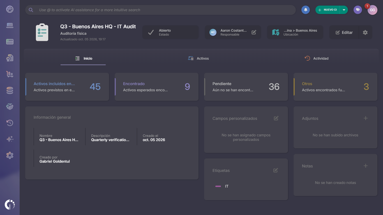This screenshot has height=215, width=383.
Task: Switch to the Activos tab
Action: click(198, 59)
